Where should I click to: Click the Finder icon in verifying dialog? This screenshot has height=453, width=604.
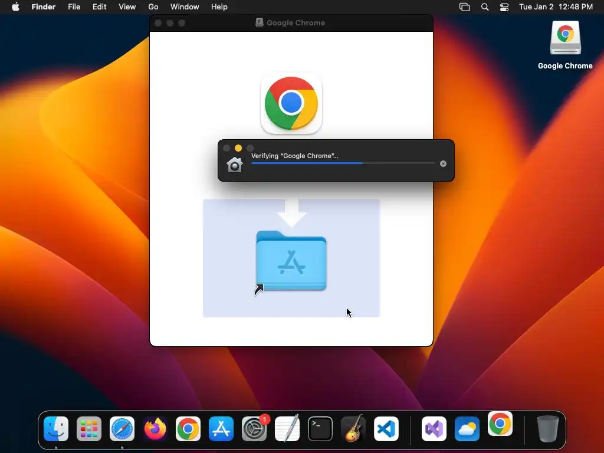click(x=235, y=165)
